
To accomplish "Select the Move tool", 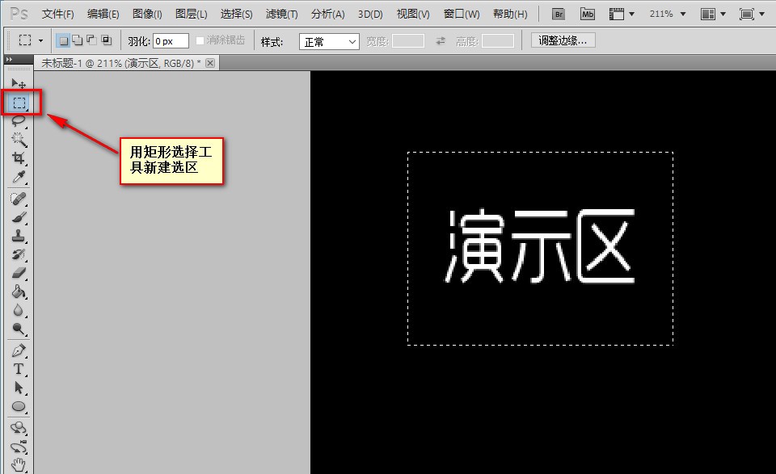I will coord(19,84).
